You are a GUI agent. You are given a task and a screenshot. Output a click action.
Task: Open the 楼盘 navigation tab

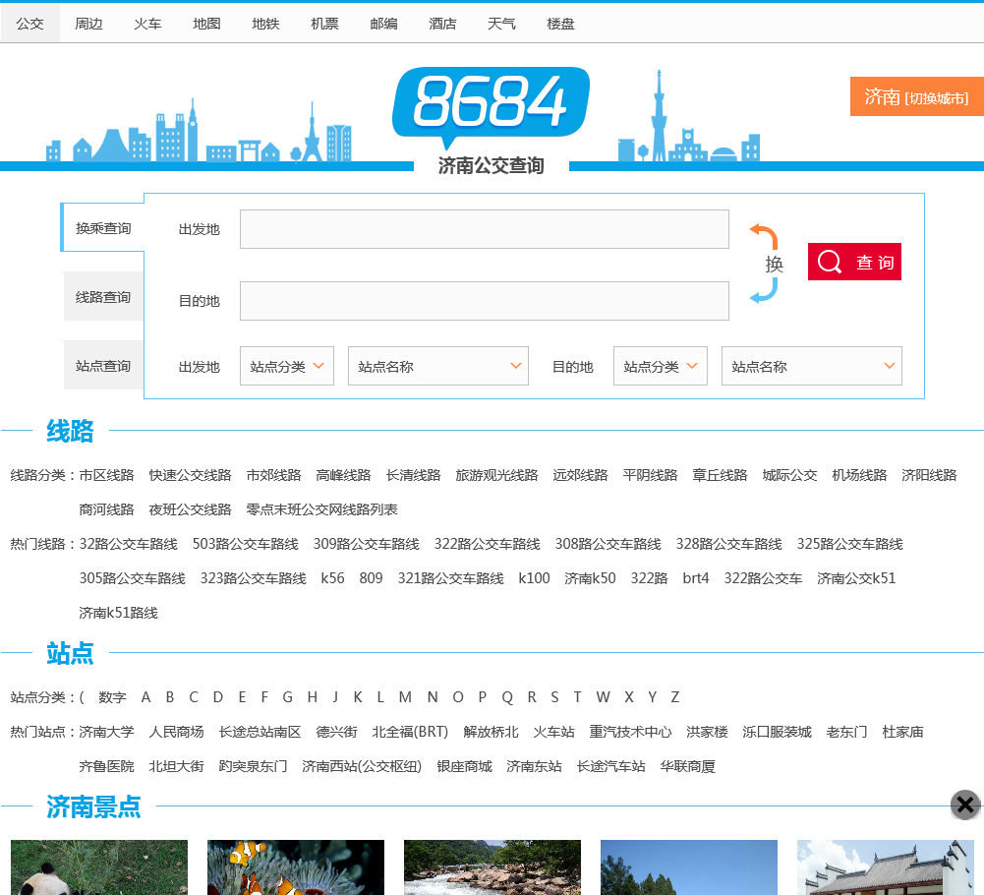pos(560,24)
